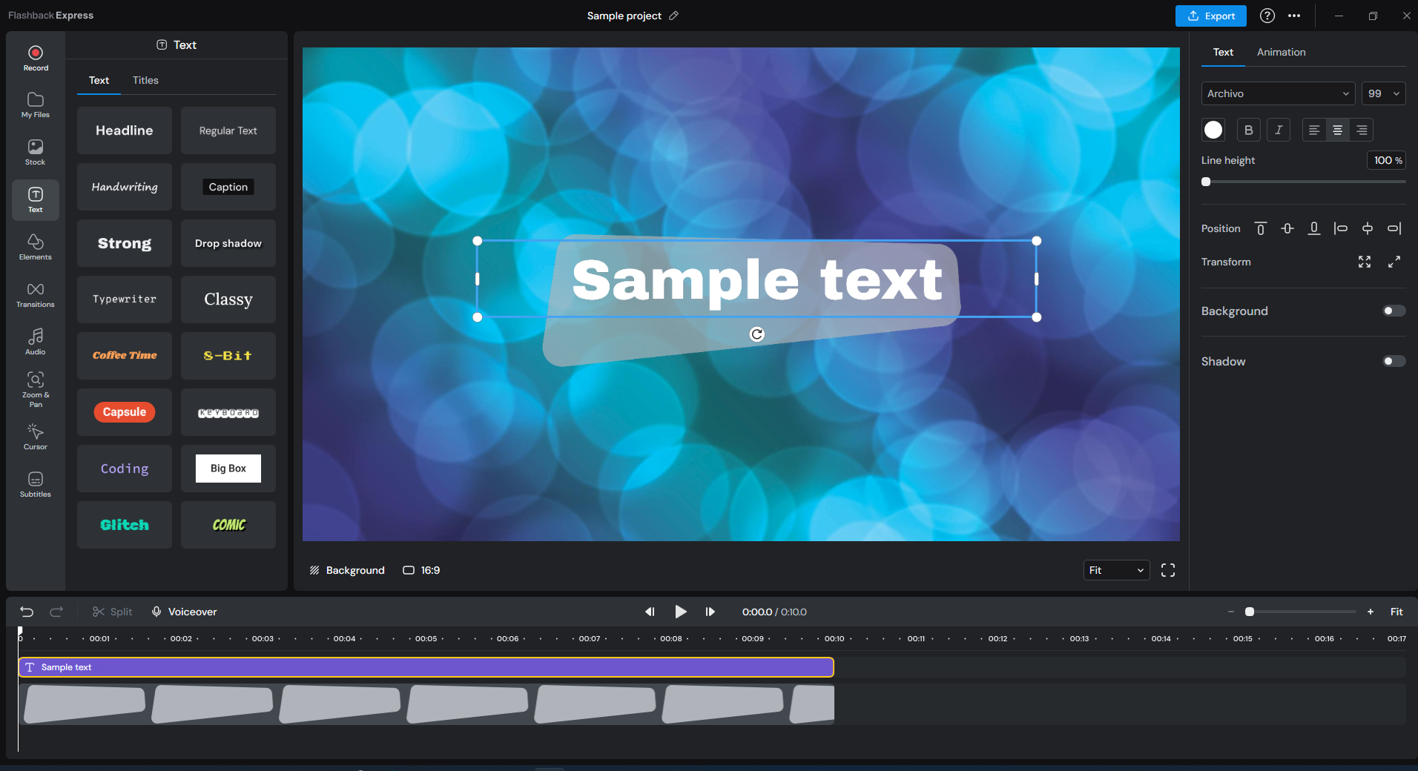Switch to the Animation tab
Screen dimensions: 1418x771
pos(1281,52)
